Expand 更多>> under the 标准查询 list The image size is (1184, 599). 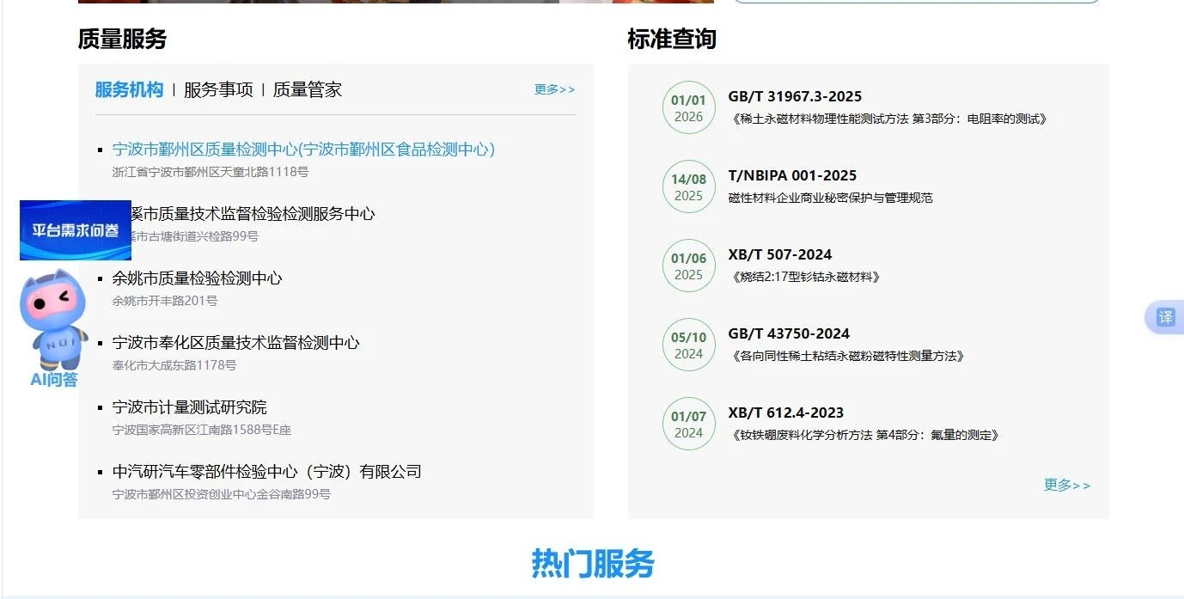1066,486
